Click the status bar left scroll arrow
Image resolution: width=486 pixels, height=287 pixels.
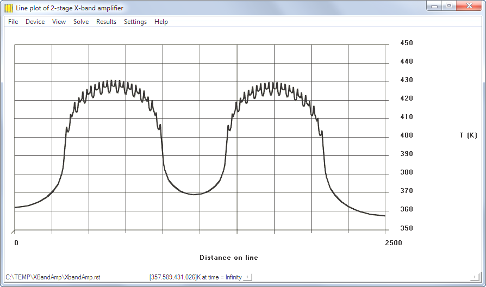pos(248,277)
